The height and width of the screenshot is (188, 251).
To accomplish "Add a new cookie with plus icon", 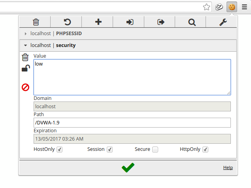I will [x=98, y=22].
